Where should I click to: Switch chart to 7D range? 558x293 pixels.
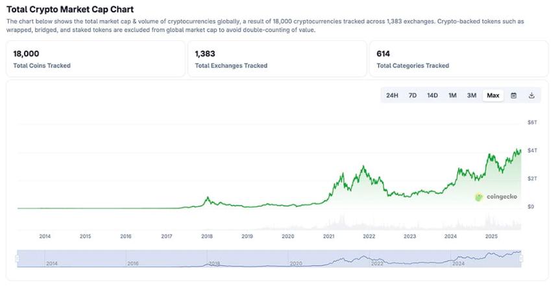click(412, 95)
